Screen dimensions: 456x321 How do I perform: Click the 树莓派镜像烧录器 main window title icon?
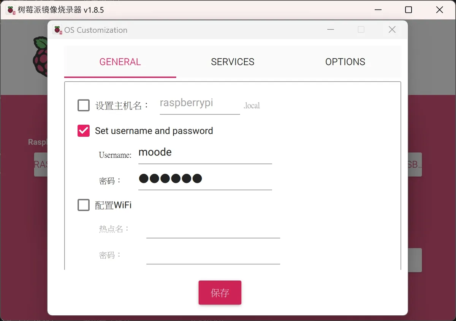coord(11,10)
